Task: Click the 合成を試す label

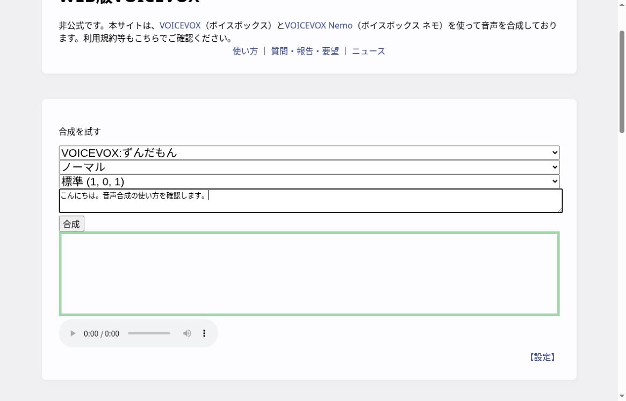Action: click(80, 132)
